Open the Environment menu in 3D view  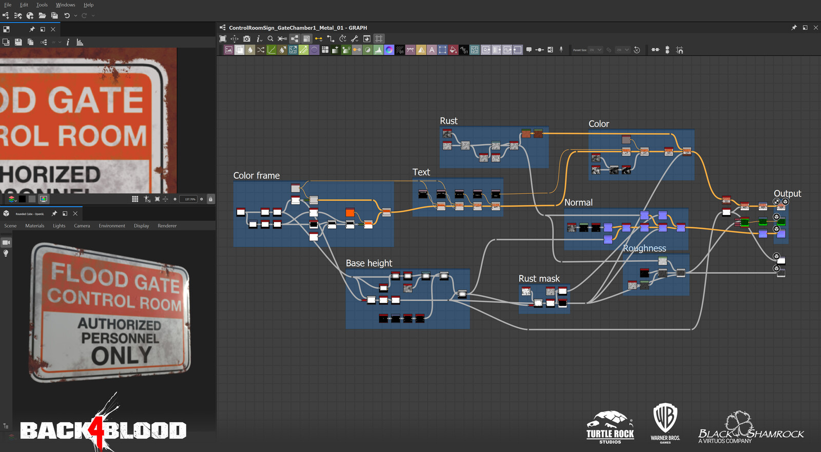pos(112,226)
